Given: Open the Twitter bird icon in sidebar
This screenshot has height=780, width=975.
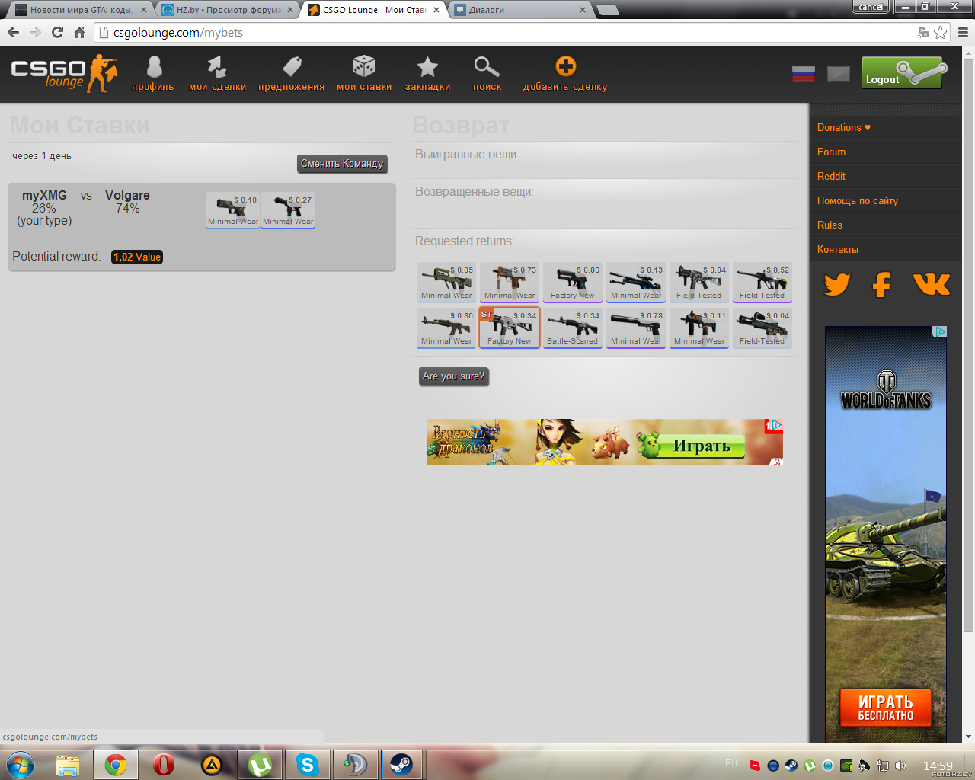Looking at the screenshot, I should click(836, 285).
